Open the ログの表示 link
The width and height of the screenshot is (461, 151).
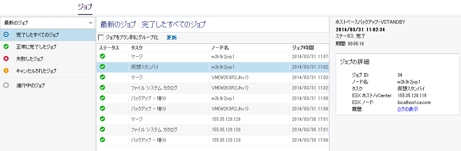408,109
